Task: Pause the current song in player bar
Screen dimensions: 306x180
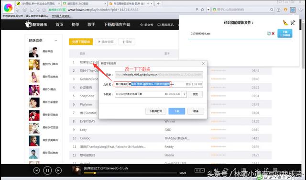Action: click(x=47, y=170)
